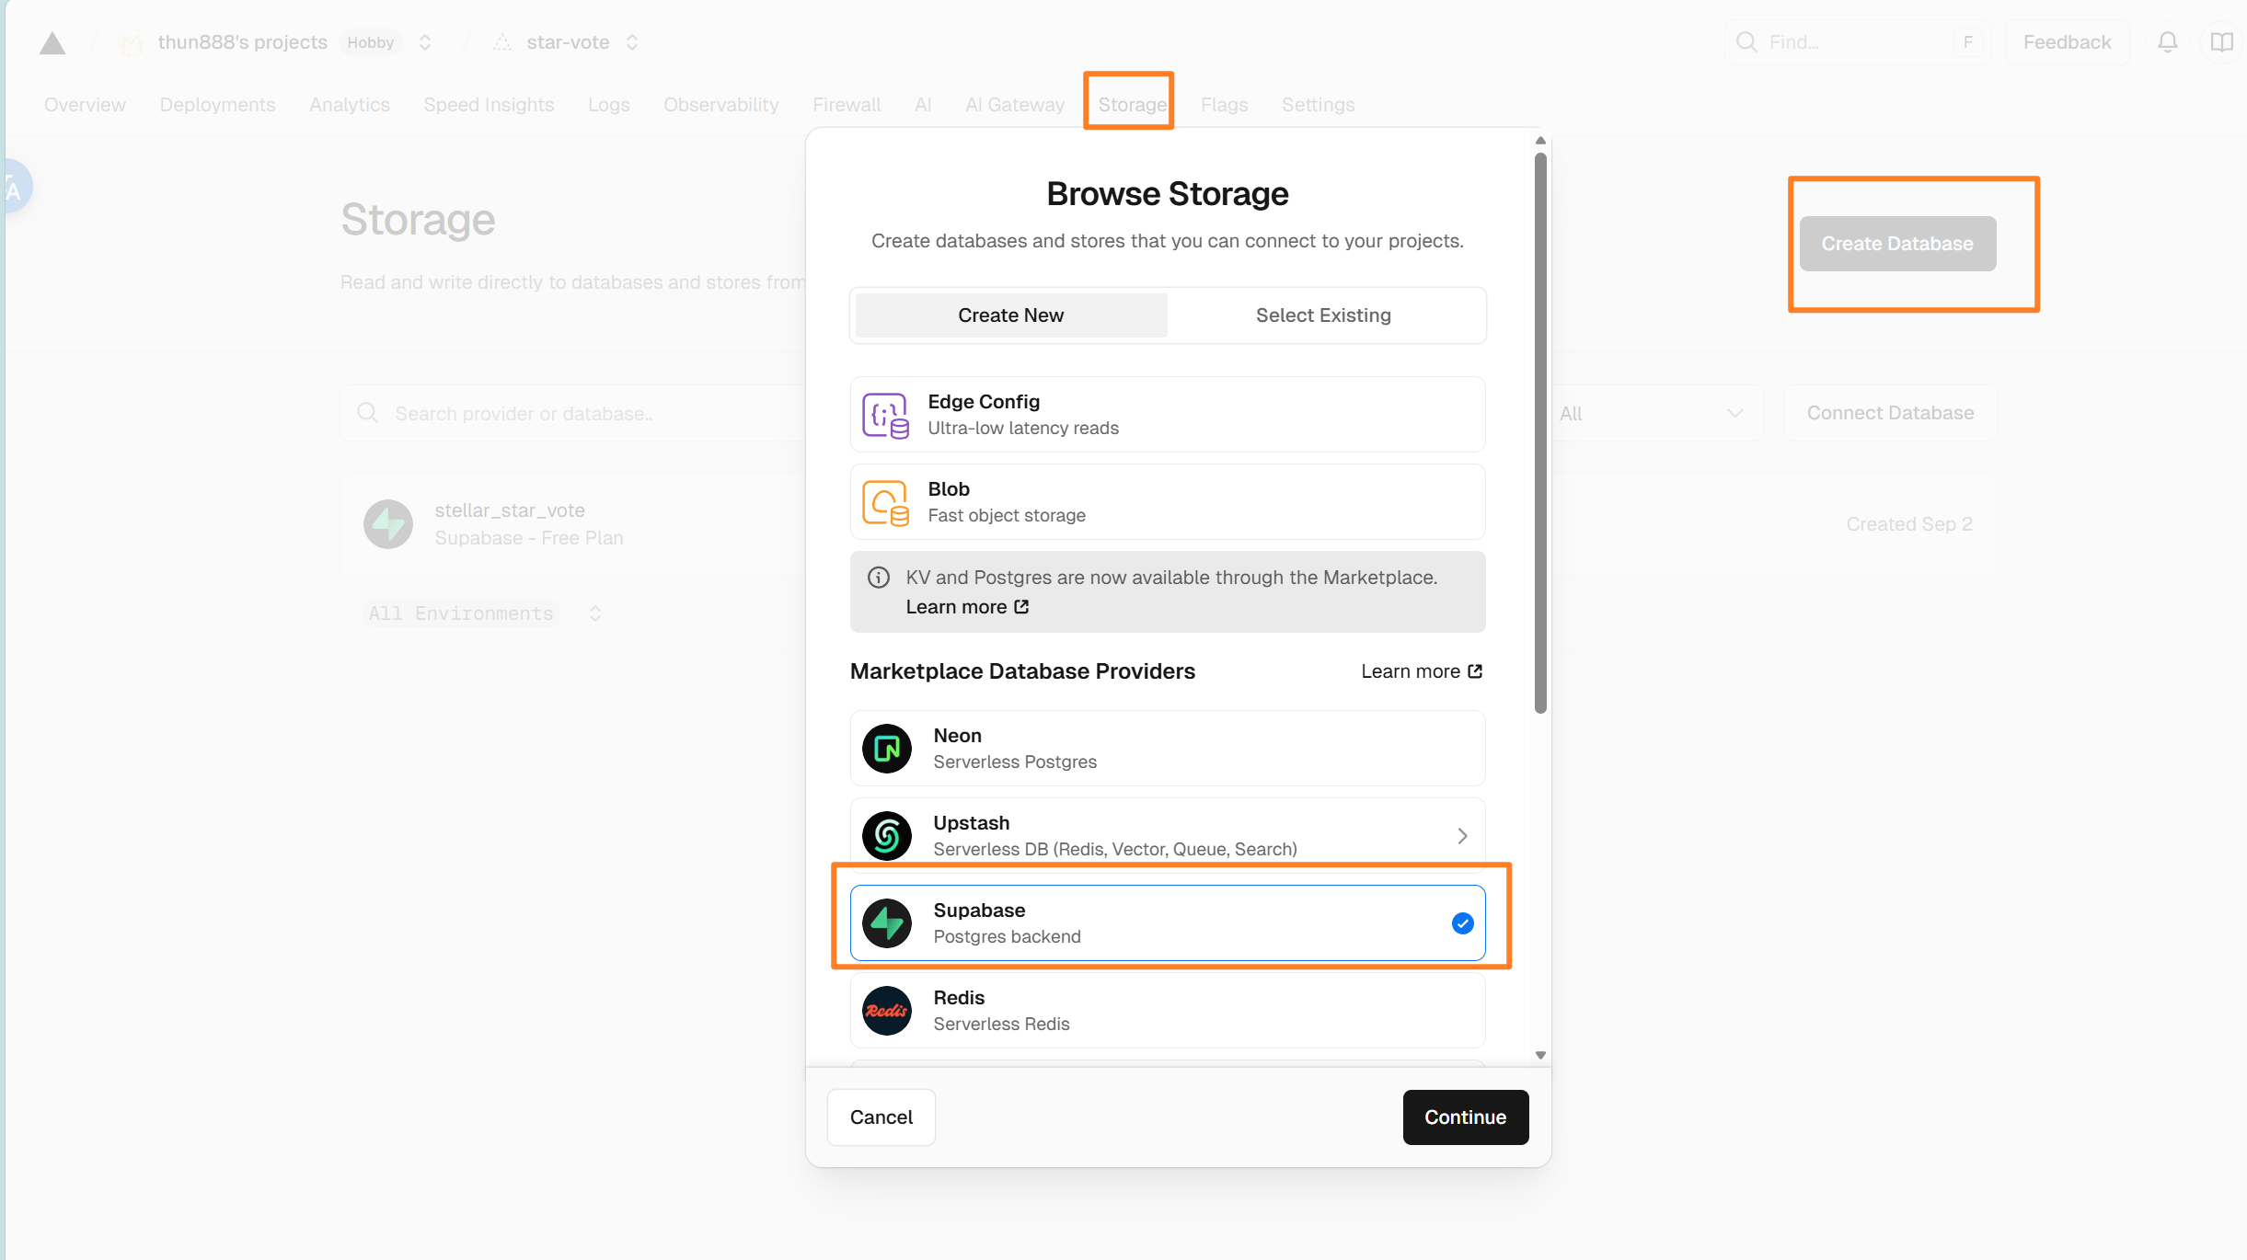Switch to the Select Existing tab

click(x=1323, y=315)
